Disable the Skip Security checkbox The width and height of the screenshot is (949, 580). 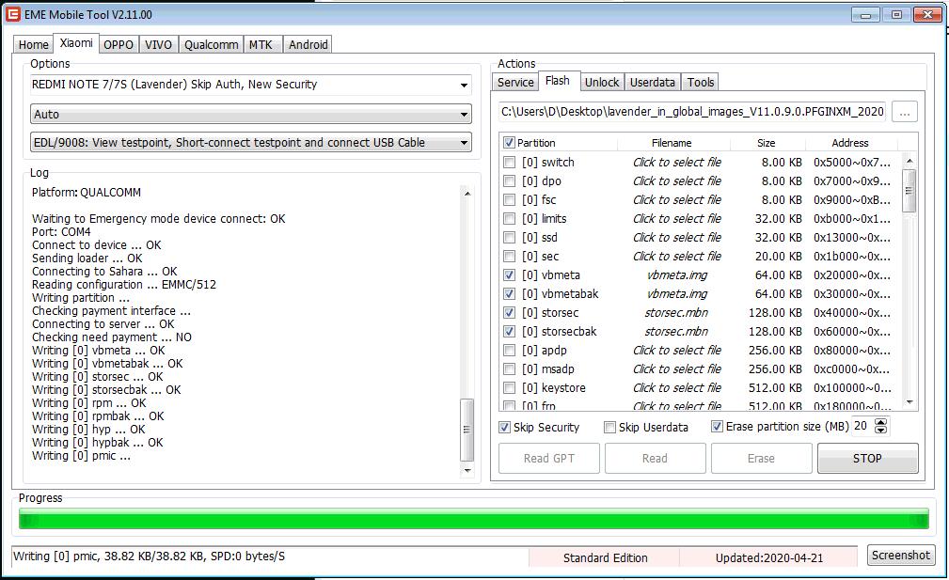point(504,428)
